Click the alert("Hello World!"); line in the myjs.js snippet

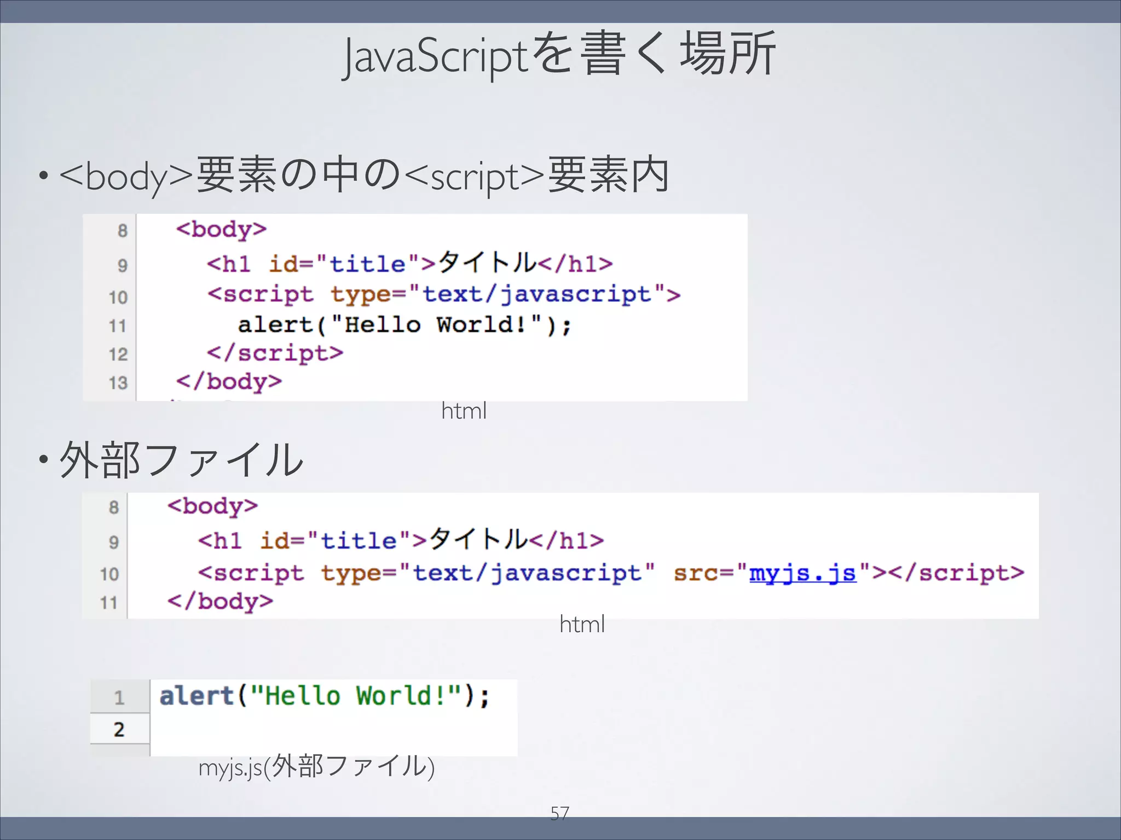click(325, 696)
